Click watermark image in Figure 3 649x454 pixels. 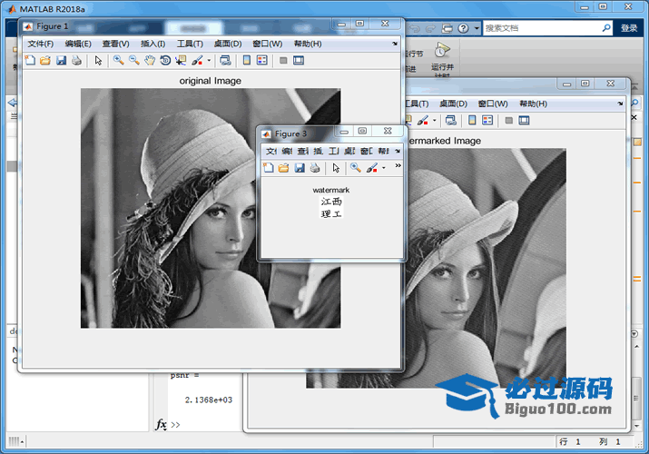[x=331, y=207]
